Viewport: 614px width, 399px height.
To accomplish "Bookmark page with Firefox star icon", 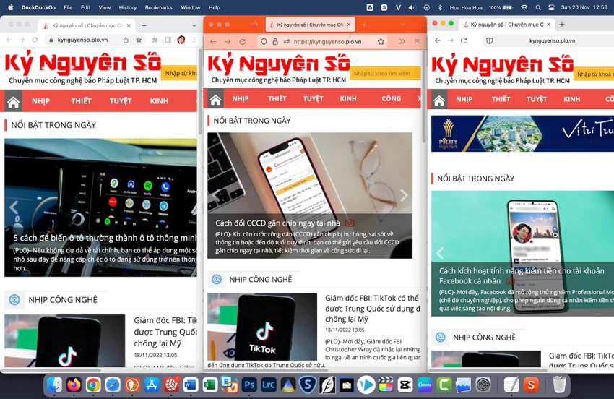I will tap(381, 41).
